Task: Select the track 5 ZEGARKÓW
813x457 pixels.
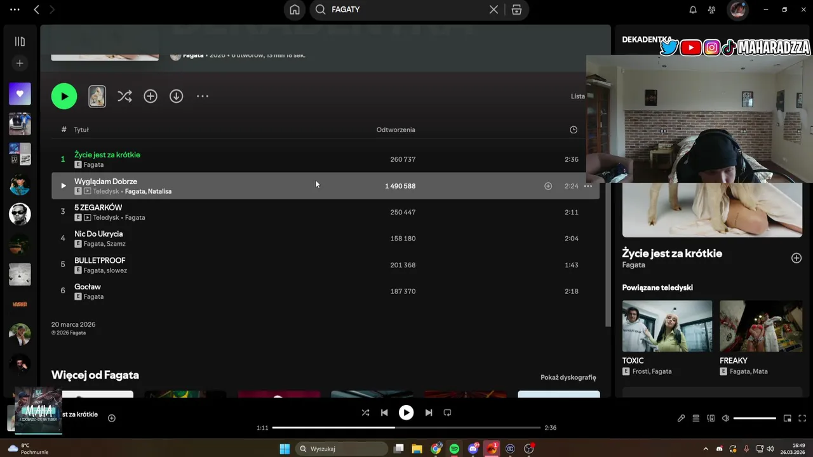Action: coord(98,208)
